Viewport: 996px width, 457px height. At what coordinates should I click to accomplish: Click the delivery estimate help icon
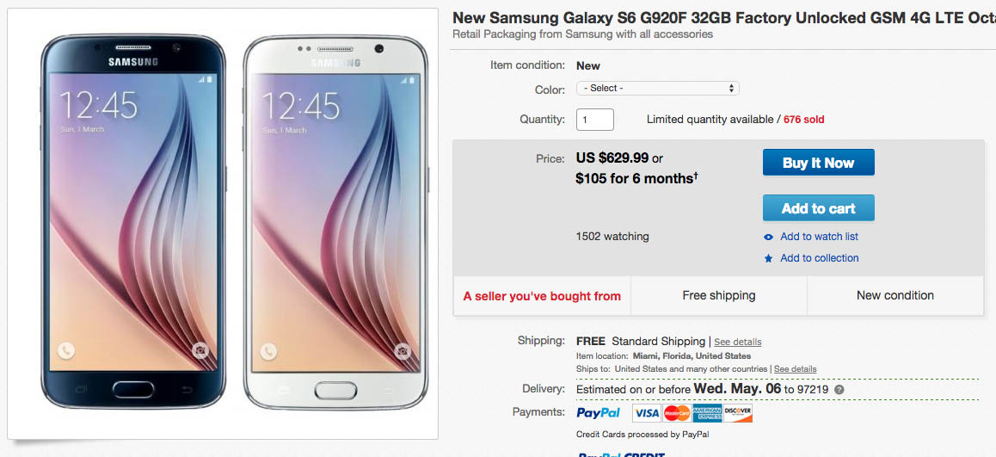click(839, 389)
